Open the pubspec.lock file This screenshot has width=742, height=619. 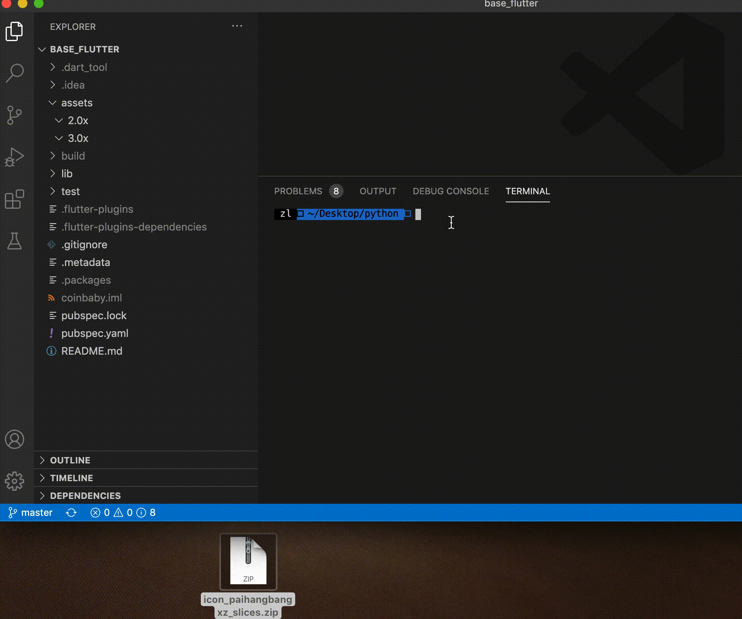[x=146, y=316]
